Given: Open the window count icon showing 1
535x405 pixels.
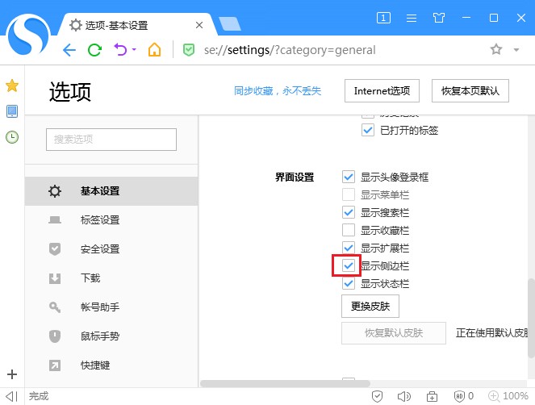Looking at the screenshot, I should click(x=383, y=18).
